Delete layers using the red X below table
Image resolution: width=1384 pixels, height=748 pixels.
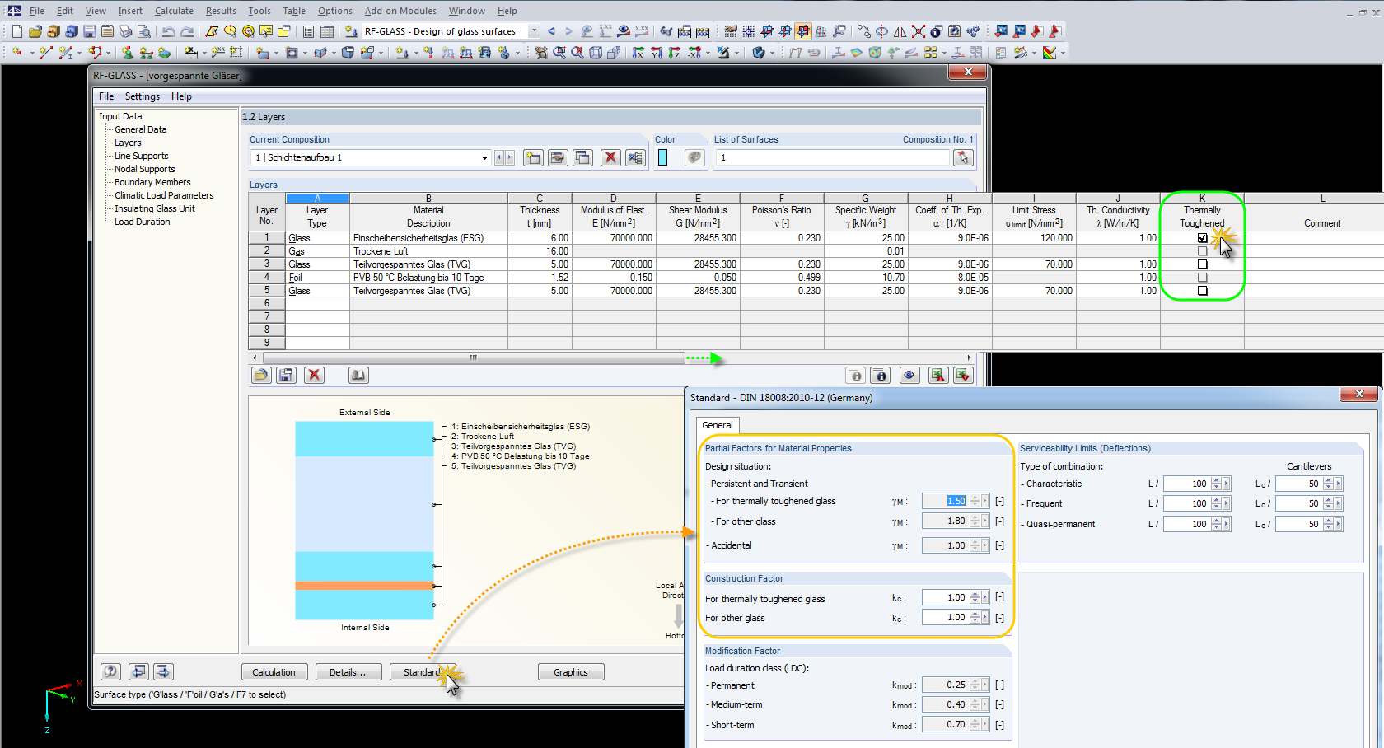point(314,375)
